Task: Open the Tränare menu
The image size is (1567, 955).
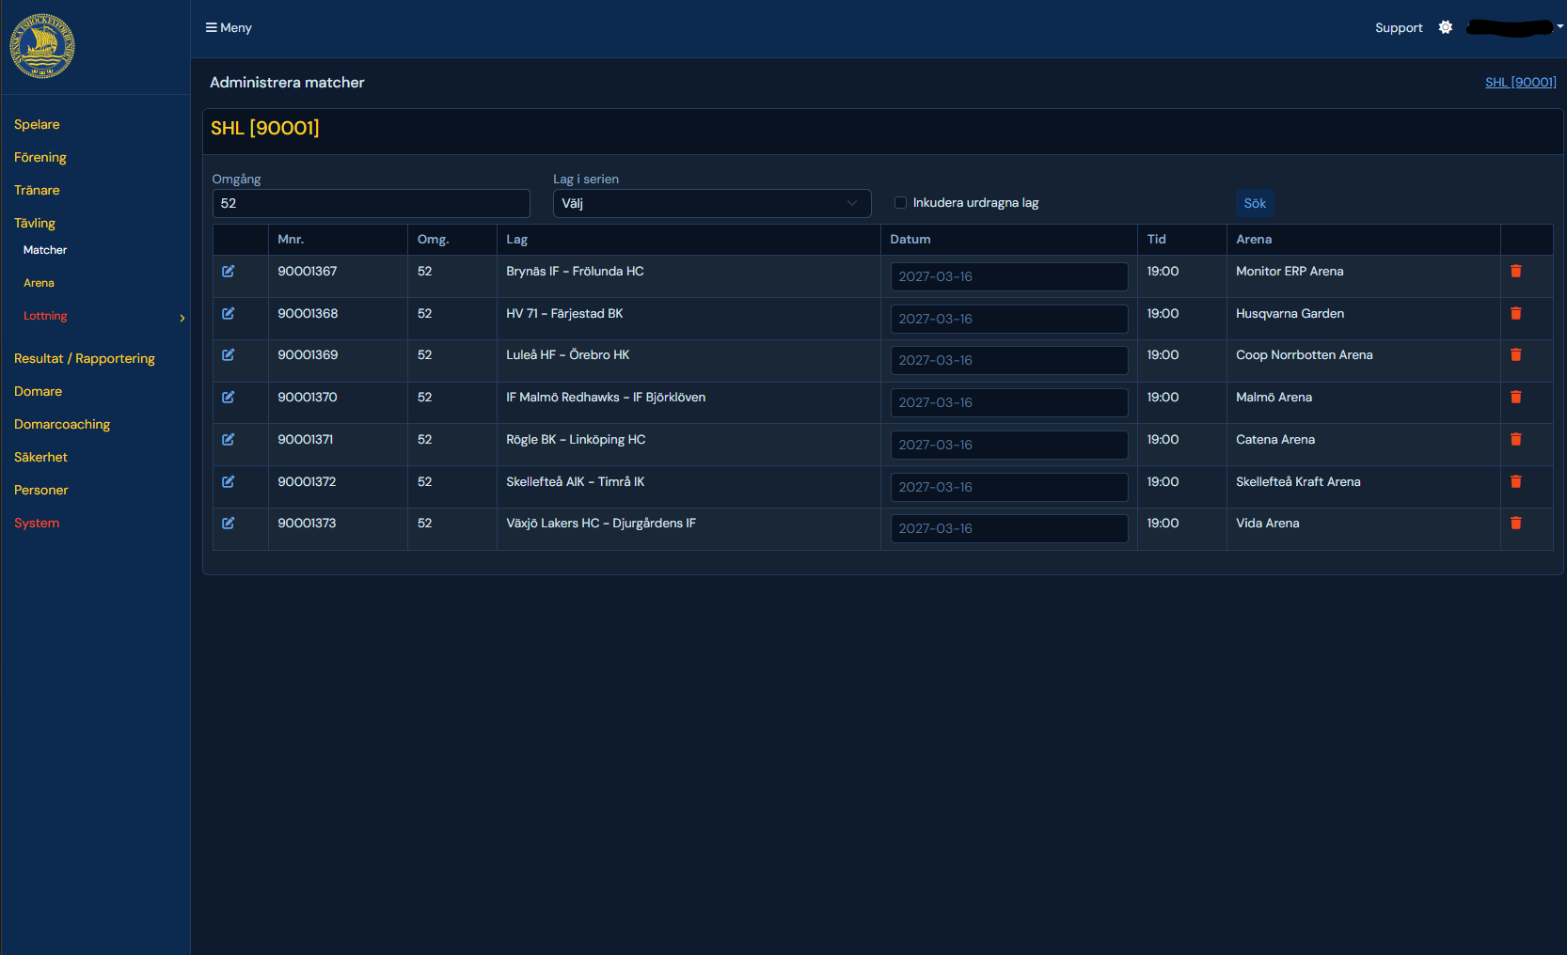Action: click(37, 190)
